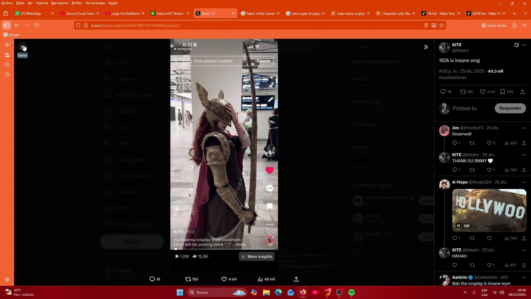View analytics showing 40 mil below the photo

click(266, 279)
